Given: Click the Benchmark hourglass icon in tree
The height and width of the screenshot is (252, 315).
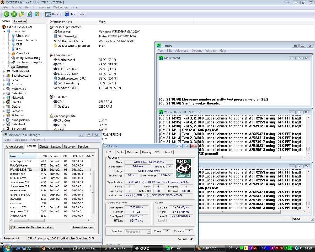Looking at the screenshot, I should click(8, 128).
